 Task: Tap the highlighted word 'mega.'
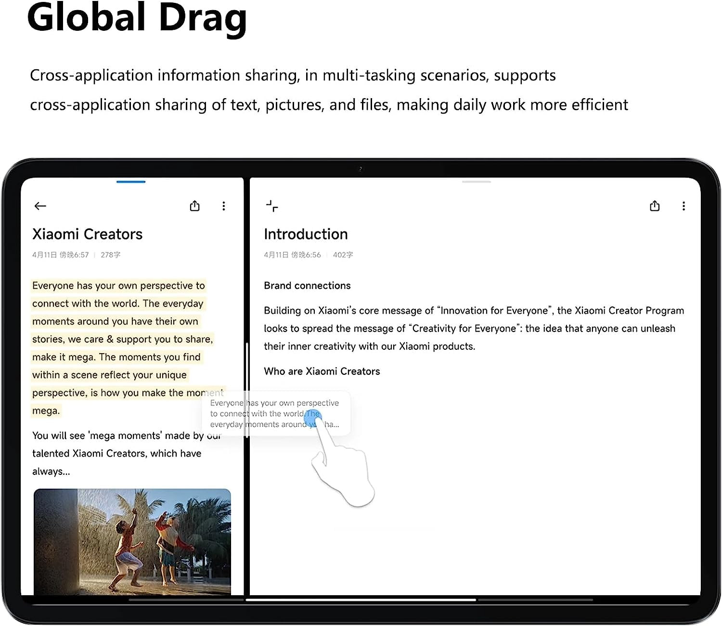tap(46, 411)
